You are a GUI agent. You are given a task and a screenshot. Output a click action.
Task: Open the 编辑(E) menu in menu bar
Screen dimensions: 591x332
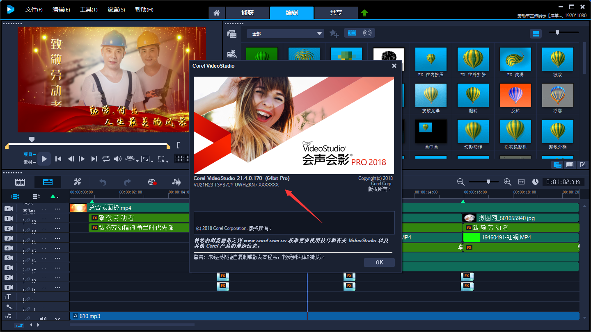61,9
